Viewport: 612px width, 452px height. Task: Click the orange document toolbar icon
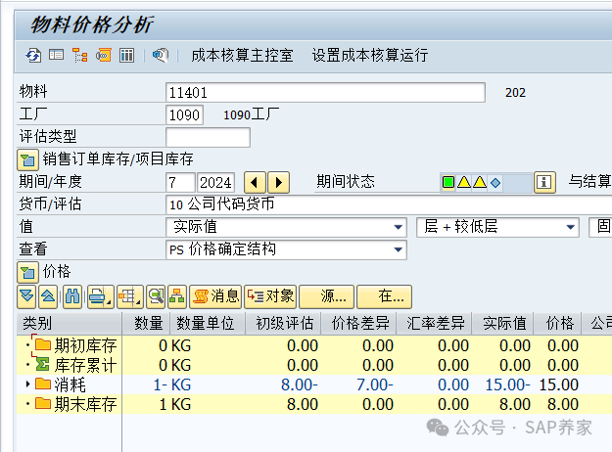point(104,56)
